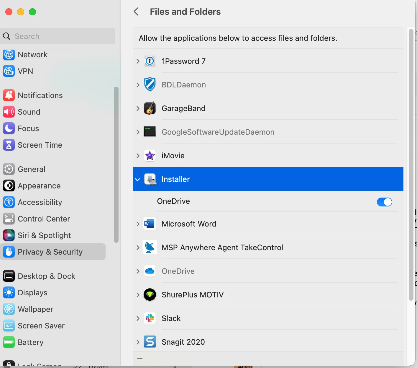
Task: Open Desktop & Dock settings
Action: click(53, 276)
